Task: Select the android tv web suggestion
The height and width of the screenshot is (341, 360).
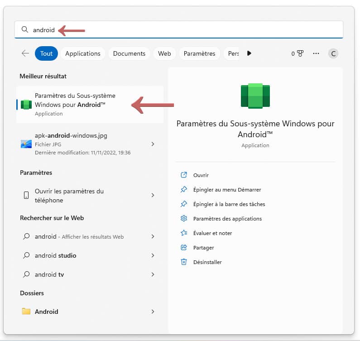Action: 90,274
